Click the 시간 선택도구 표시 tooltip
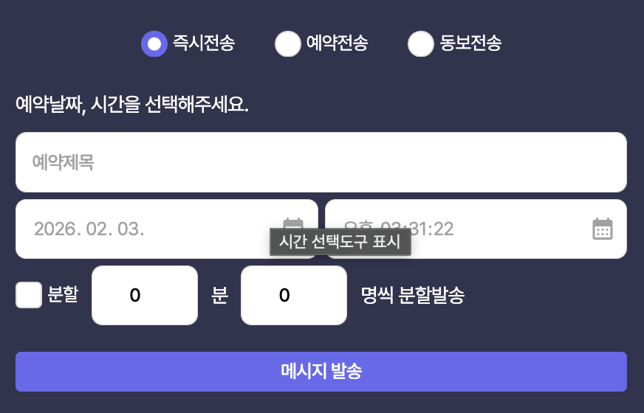This screenshot has height=413, width=644. [x=340, y=243]
